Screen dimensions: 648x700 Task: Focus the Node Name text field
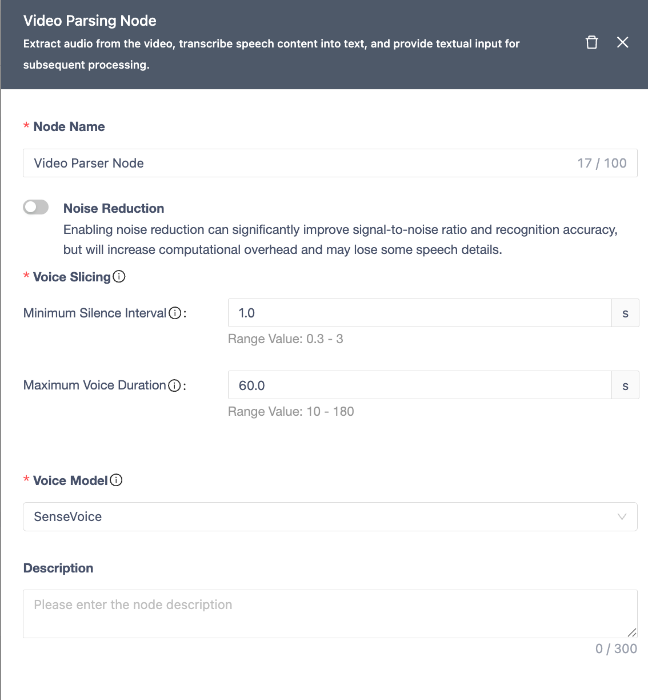pos(297,163)
